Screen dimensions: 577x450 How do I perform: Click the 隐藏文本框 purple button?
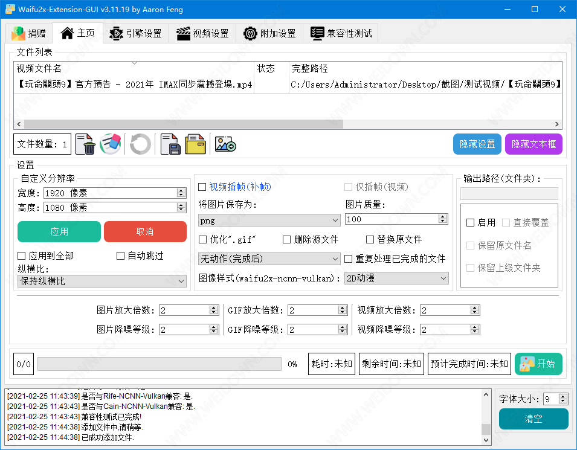533,144
